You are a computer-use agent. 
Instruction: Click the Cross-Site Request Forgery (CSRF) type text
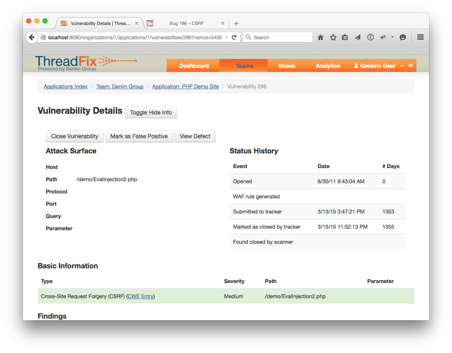83,296
